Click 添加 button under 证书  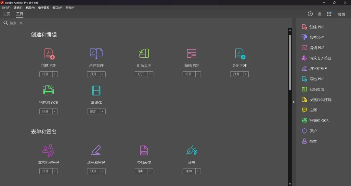(189, 171)
